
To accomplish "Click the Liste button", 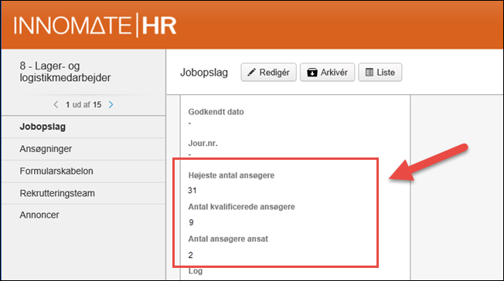I will (x=380, y=73).
